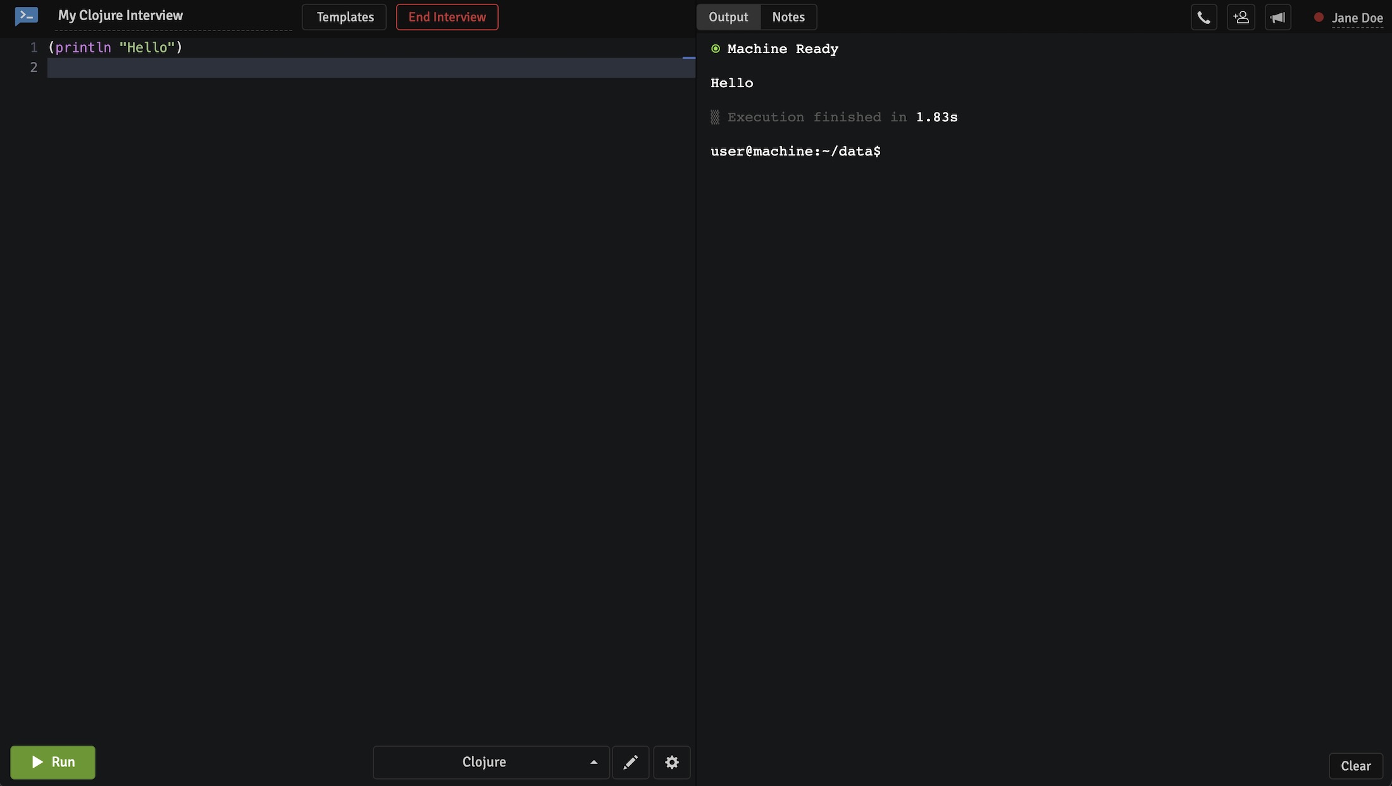This screenshot has width=1392, height=786.
Task: Click the participants icon
Action: click(x=1241, y=16)
